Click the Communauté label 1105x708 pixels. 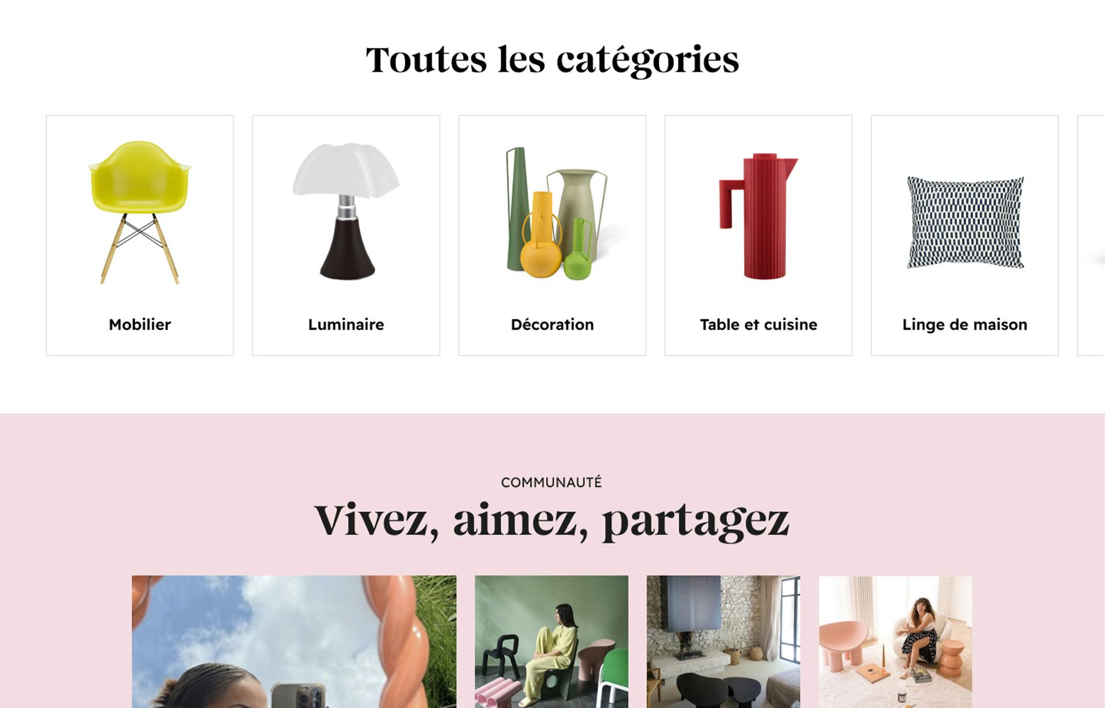[551, 482]
